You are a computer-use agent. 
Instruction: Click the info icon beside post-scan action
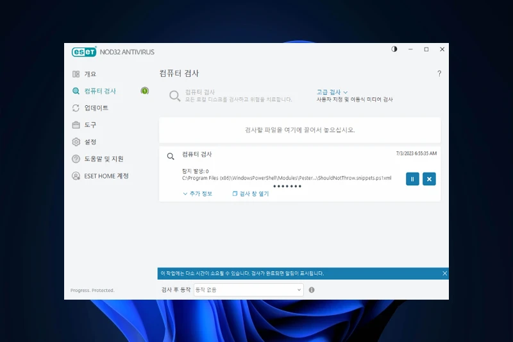coord(312,290)
